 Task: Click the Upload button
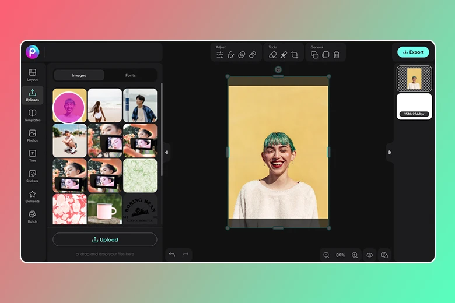[x=105, y=239]
